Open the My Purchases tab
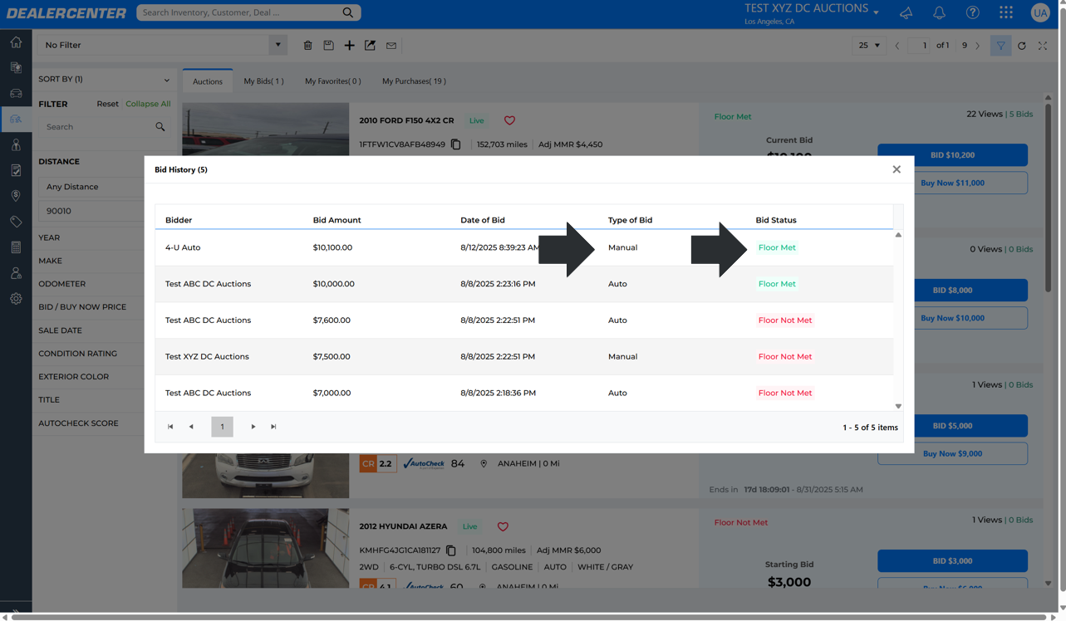Image resolution: width=1066 pixels, height=621 pixels. (414, 81)
